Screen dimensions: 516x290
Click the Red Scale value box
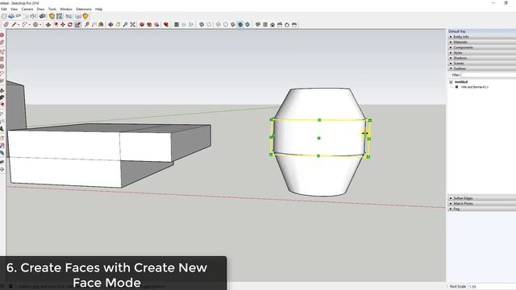tap(493, 287)
